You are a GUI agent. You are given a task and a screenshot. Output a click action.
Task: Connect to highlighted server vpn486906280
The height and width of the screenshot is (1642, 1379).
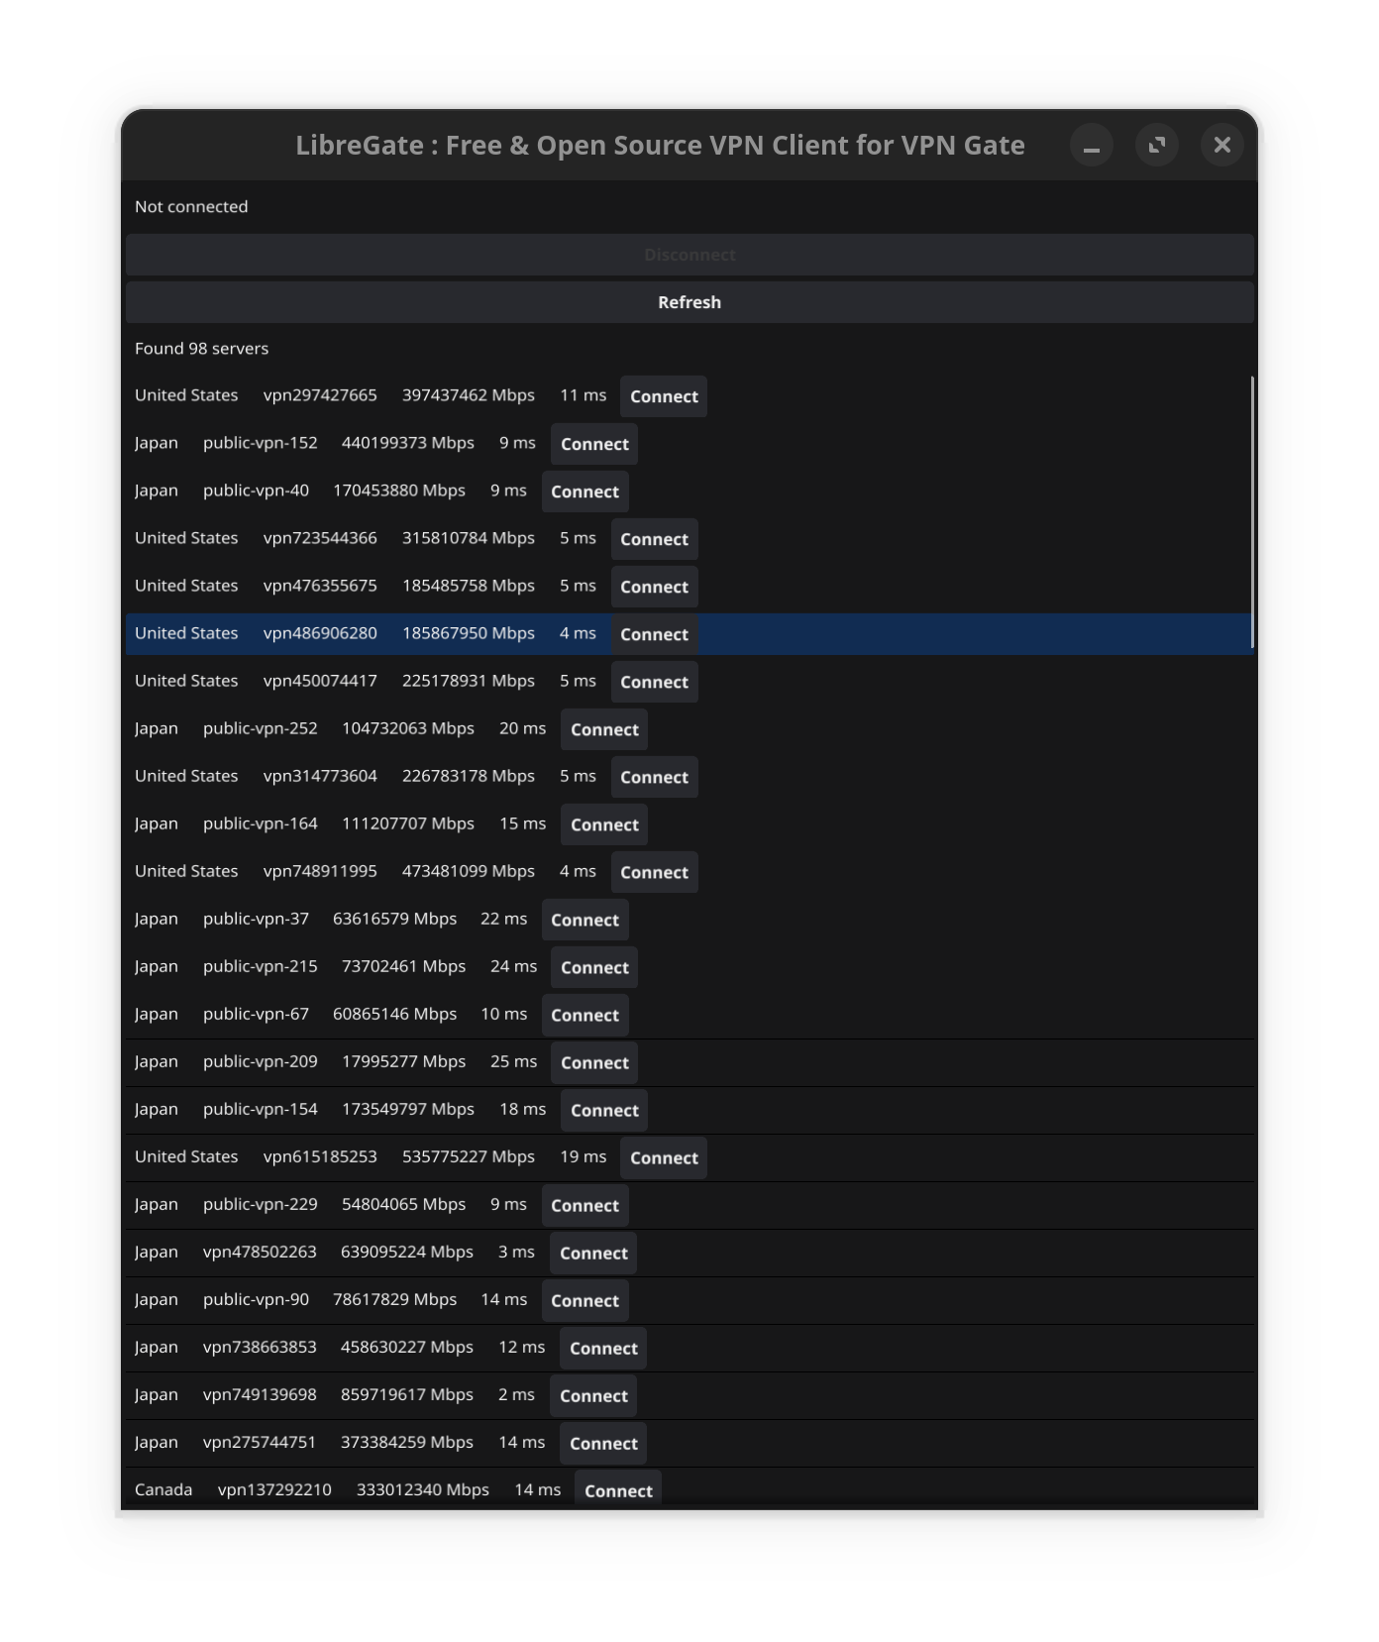coord(654,634)
